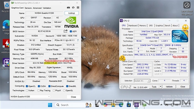Click the Close button in GPU-Z

click(x=73, y=97)
